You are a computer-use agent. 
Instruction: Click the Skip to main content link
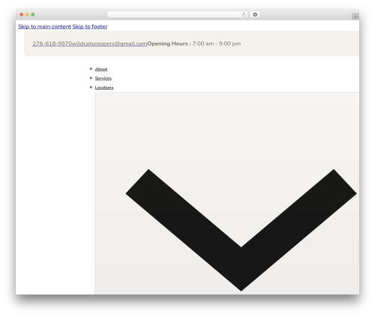[44, 26]
